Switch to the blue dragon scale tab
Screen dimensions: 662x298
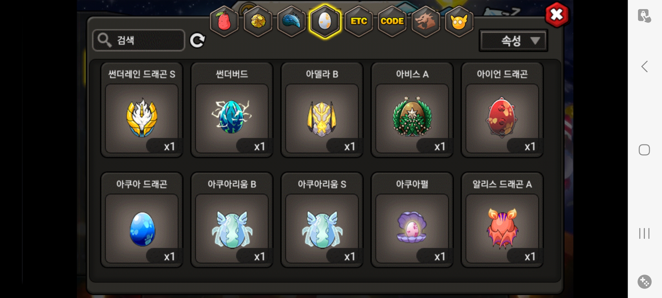point(292,21)
